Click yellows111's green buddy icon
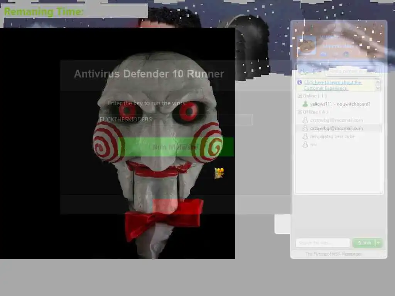The width and height of the screenshot is (395, 296). 305,104
